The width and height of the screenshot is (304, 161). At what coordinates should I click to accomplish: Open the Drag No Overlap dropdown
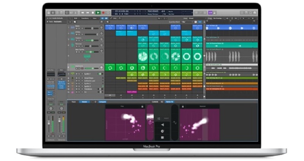(x=218, y=18)
